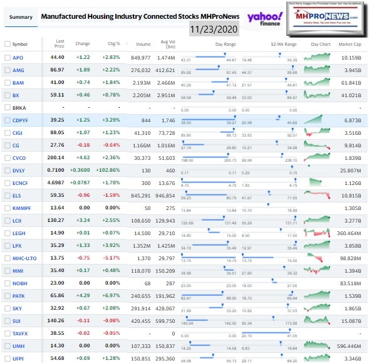
Task: Check the CG row checkbox
Action: point(8,145)
